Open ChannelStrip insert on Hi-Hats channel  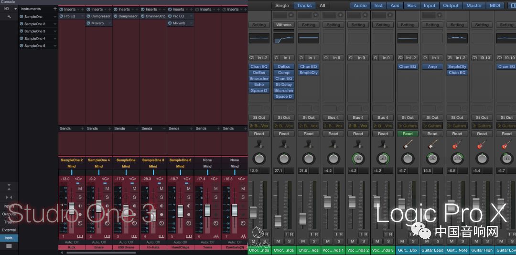pyautogui.click(x=153, y=16)
